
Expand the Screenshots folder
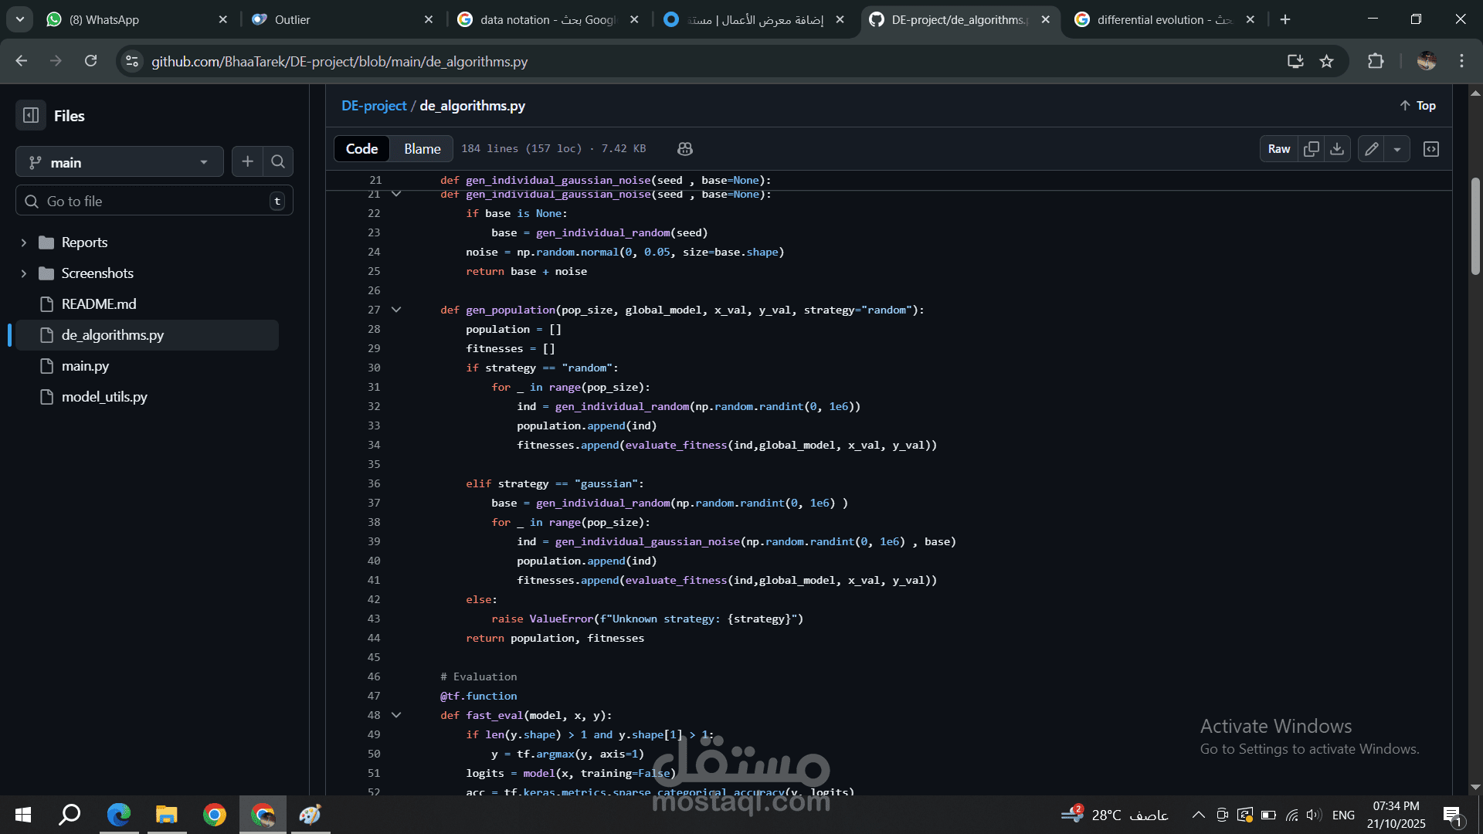pyautogui.click(x=24, y=273)
